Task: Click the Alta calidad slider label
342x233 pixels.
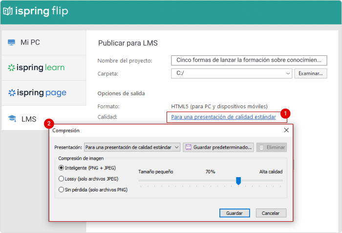Action: click(x=271, y=172)
